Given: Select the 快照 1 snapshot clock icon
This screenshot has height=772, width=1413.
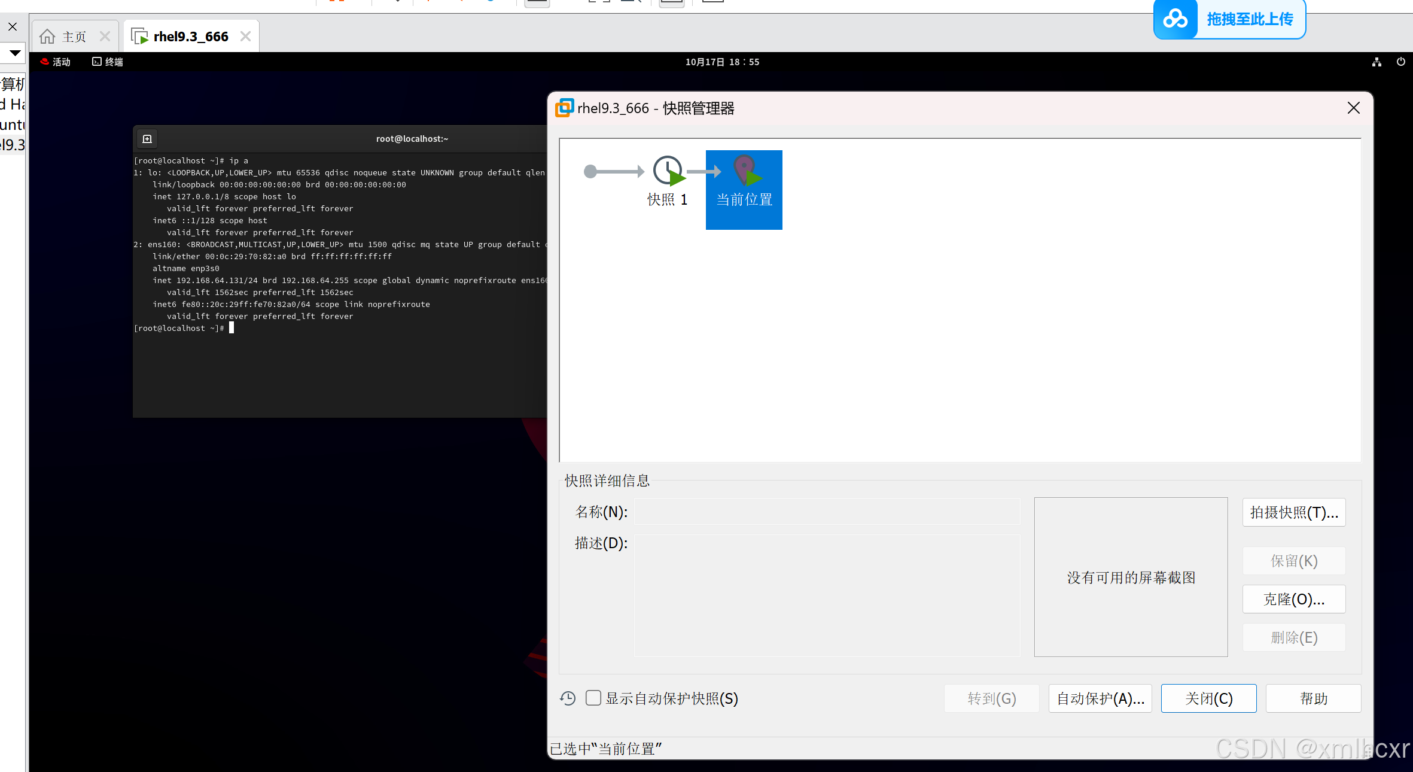Looking at the screenshot, I should click(668, 171).
